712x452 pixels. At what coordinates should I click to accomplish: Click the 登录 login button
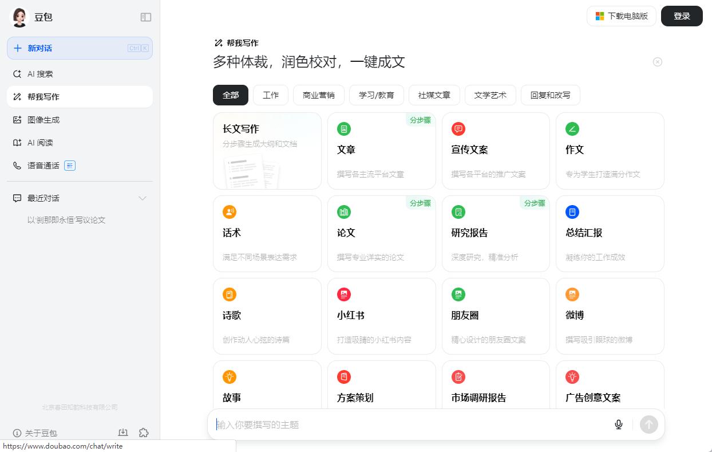pos(681,16)
